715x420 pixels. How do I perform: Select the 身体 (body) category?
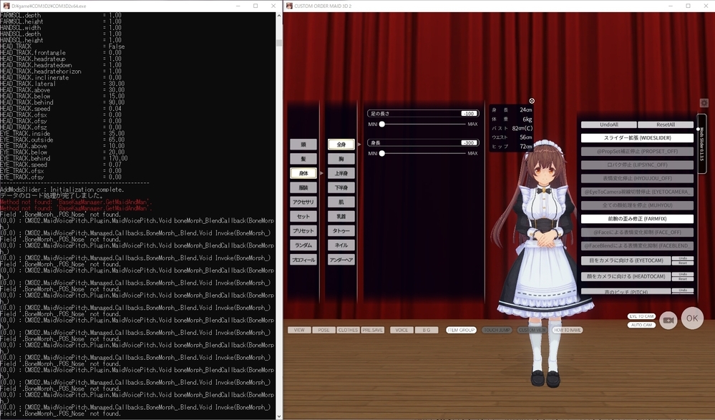tap(303, 173)
